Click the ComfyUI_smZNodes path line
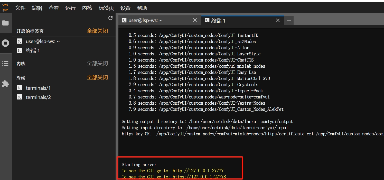Viewport: 384px width, 180px height. (192, 42)
